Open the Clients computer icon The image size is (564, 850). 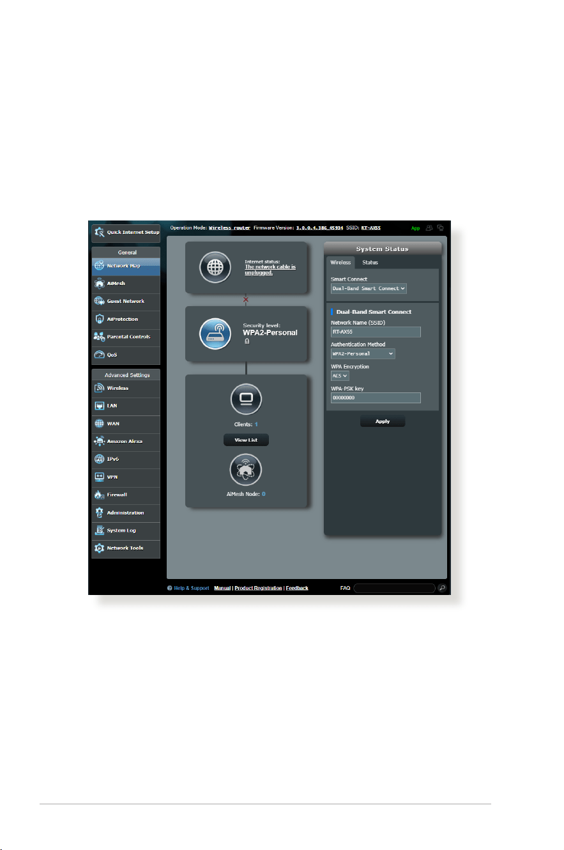(x=246, y=399)
